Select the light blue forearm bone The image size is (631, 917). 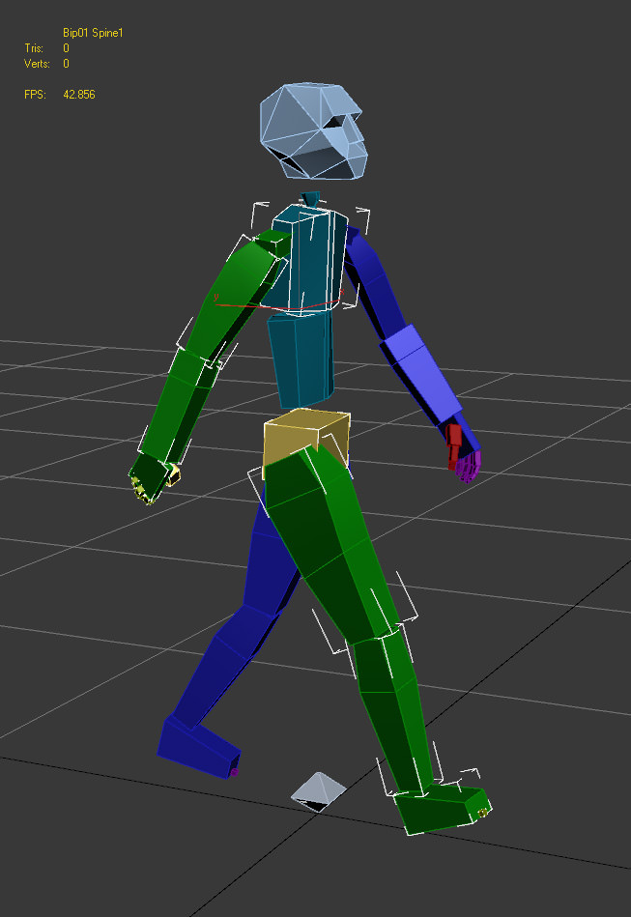pos(421,374)
